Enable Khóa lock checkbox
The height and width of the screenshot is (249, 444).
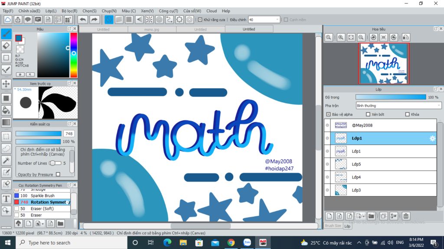(407, 114)
